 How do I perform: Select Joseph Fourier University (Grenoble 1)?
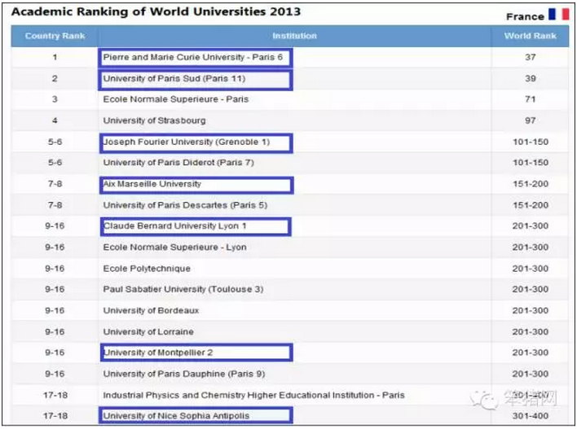187,142
